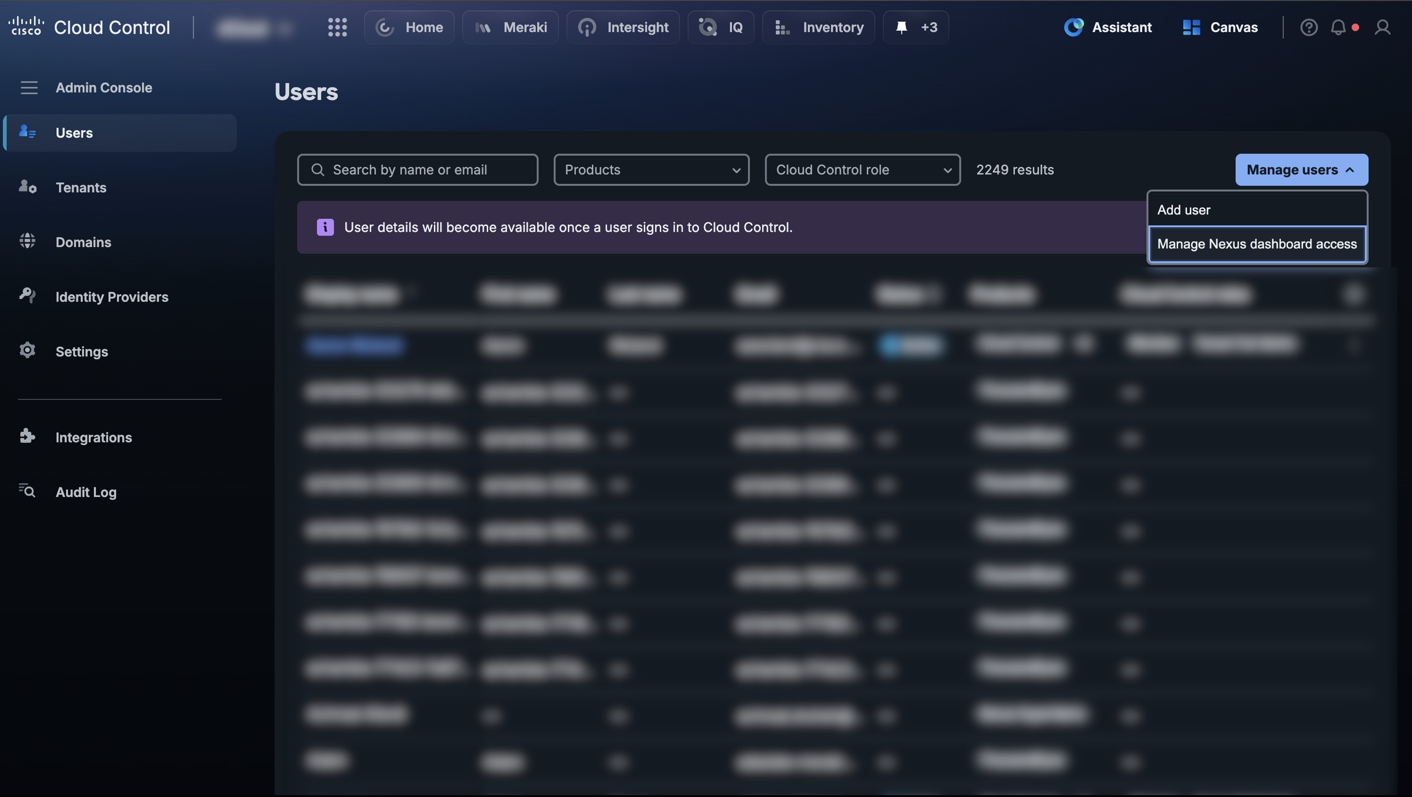Image resolution: width=1412 pixels, height=797 pixels.
Task: Open the Assistant panel
Action: click(x=1108, y=27)
